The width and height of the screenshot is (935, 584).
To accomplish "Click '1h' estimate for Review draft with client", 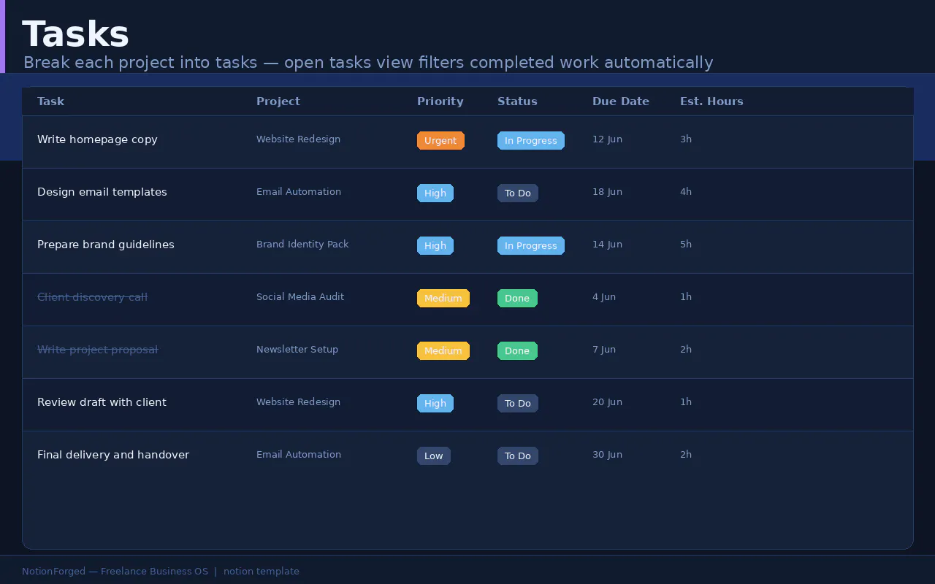I will tap(686, 402).
